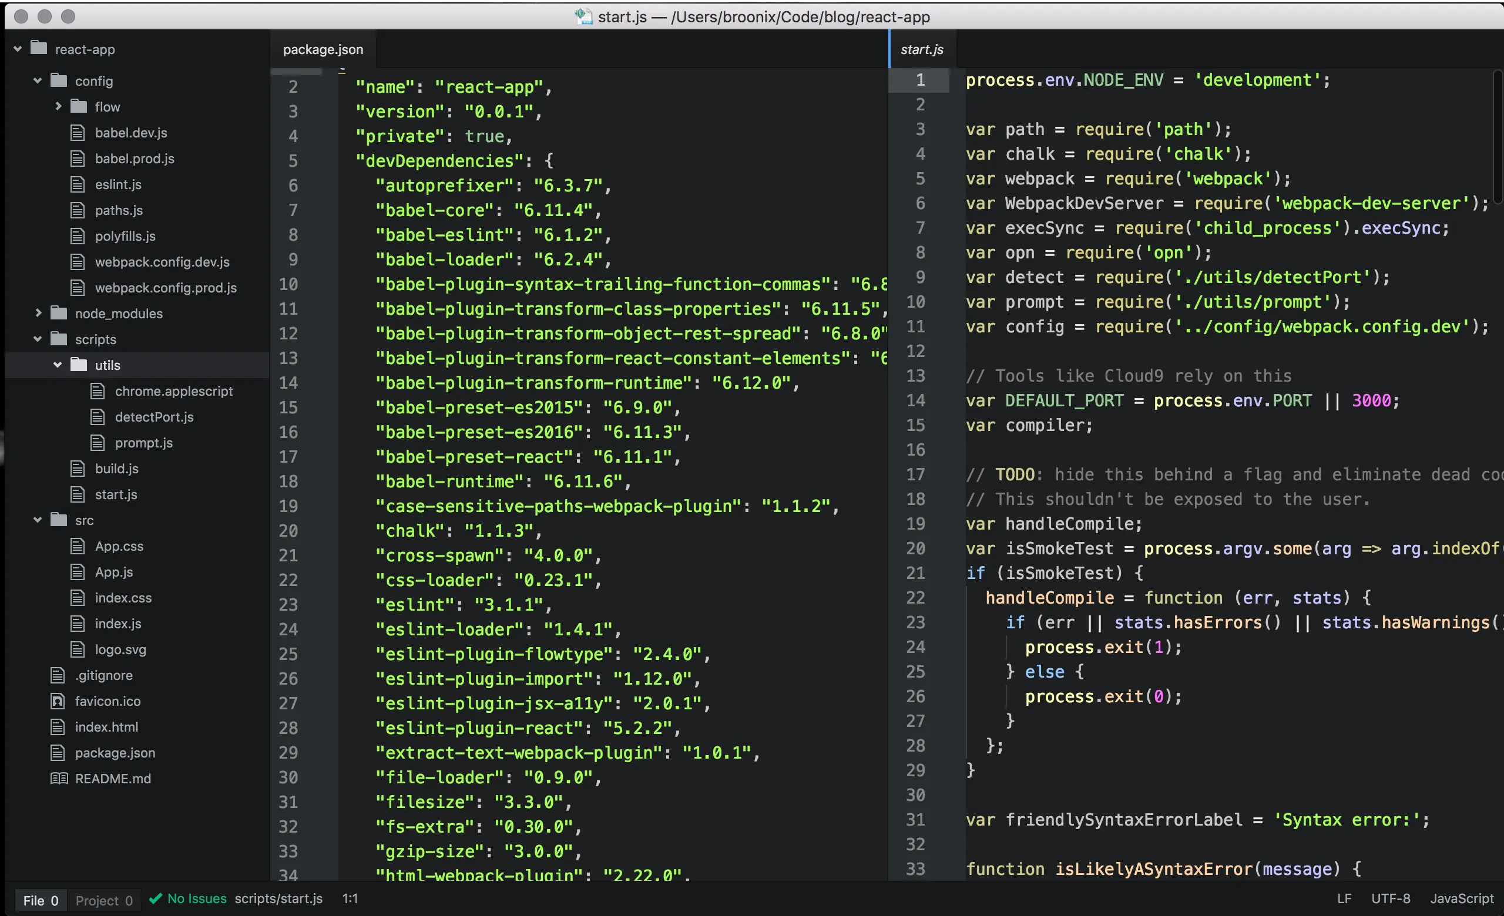
Task: Expand the flow folder
Action: point(59,106)
